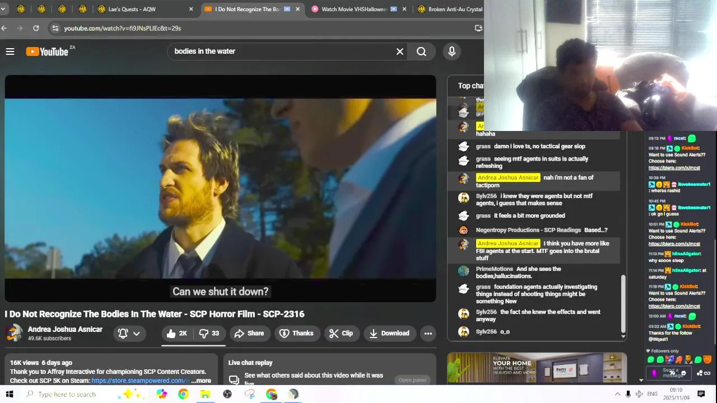Screen dimensions: 717x403
Task: Click PrimeMotions chat author name
Action: click(x=494, y=269)
